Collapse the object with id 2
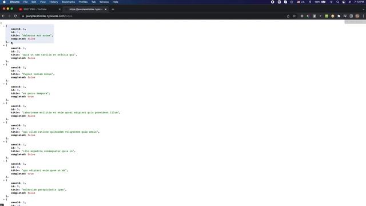Viewport: 366px width, 206px height. coord(4,45)
